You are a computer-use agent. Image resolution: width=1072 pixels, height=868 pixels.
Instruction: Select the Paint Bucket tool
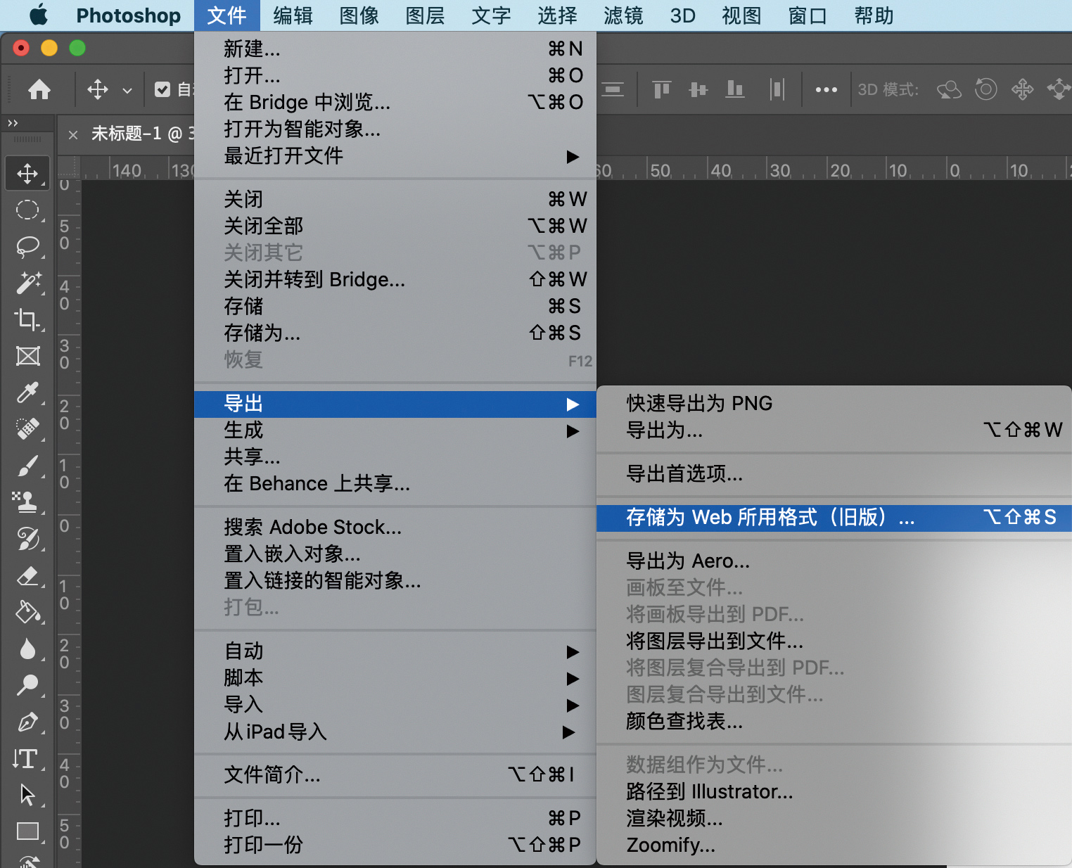click(27, 612)
